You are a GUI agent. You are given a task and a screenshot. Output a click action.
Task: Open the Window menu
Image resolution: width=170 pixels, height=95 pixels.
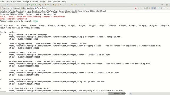coord(57,2)
